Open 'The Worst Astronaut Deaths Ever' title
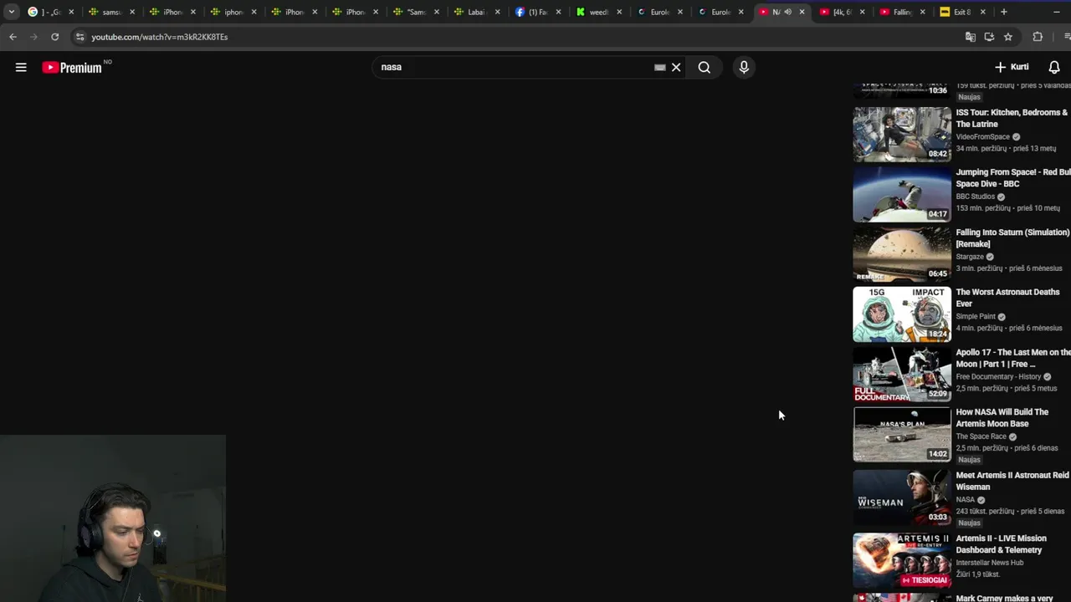 click(1007, 298)
